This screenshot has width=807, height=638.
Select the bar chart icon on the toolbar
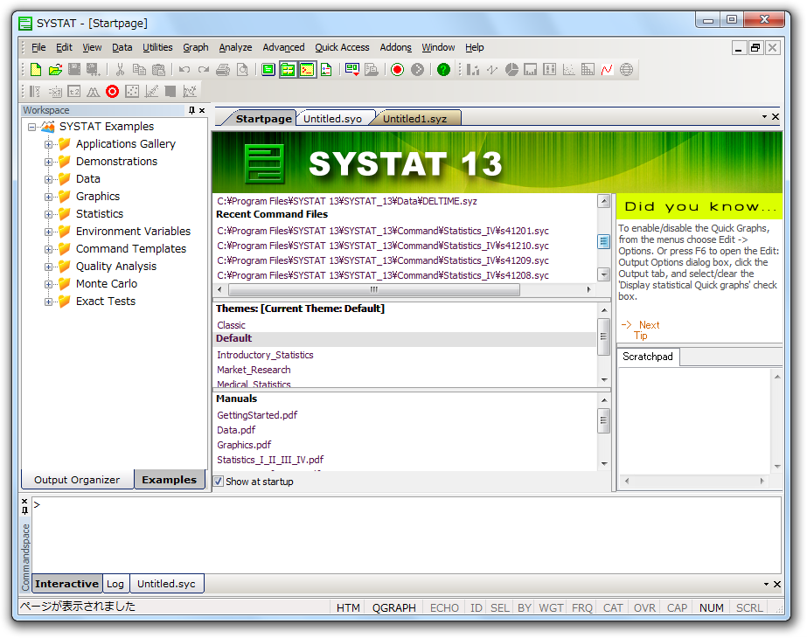pos(472,69)
